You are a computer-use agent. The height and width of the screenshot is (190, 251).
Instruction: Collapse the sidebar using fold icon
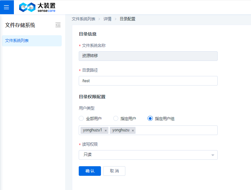58,25
